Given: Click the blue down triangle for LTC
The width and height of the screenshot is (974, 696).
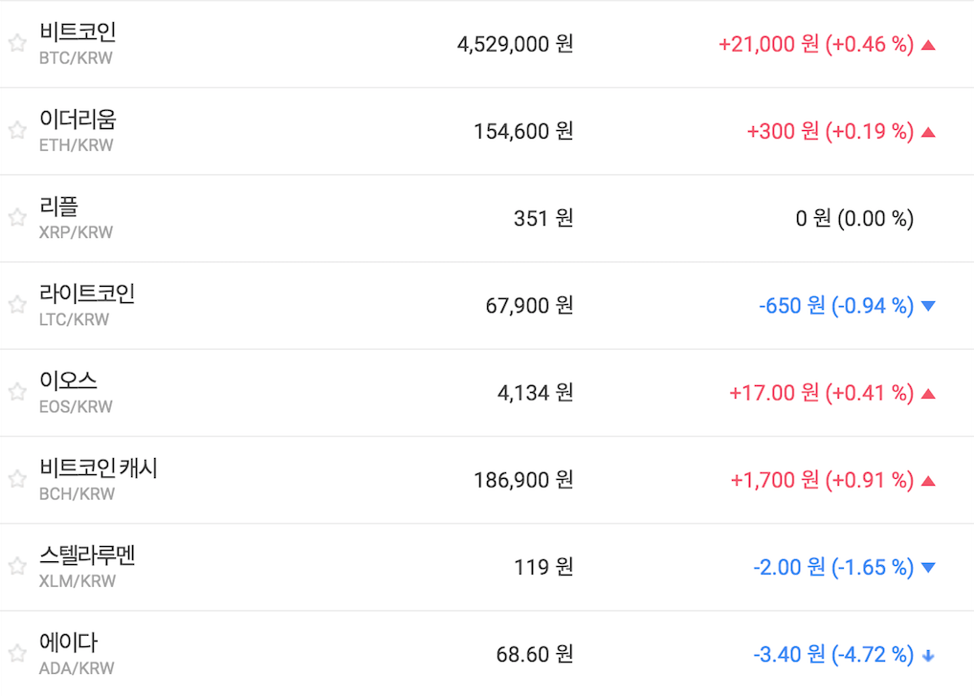Looking at the screenshot, I should pos(927,306).
